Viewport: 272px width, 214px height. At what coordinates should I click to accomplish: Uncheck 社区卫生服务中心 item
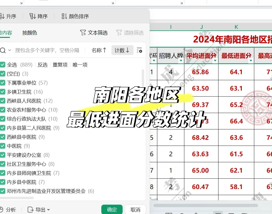click(3, 164)
